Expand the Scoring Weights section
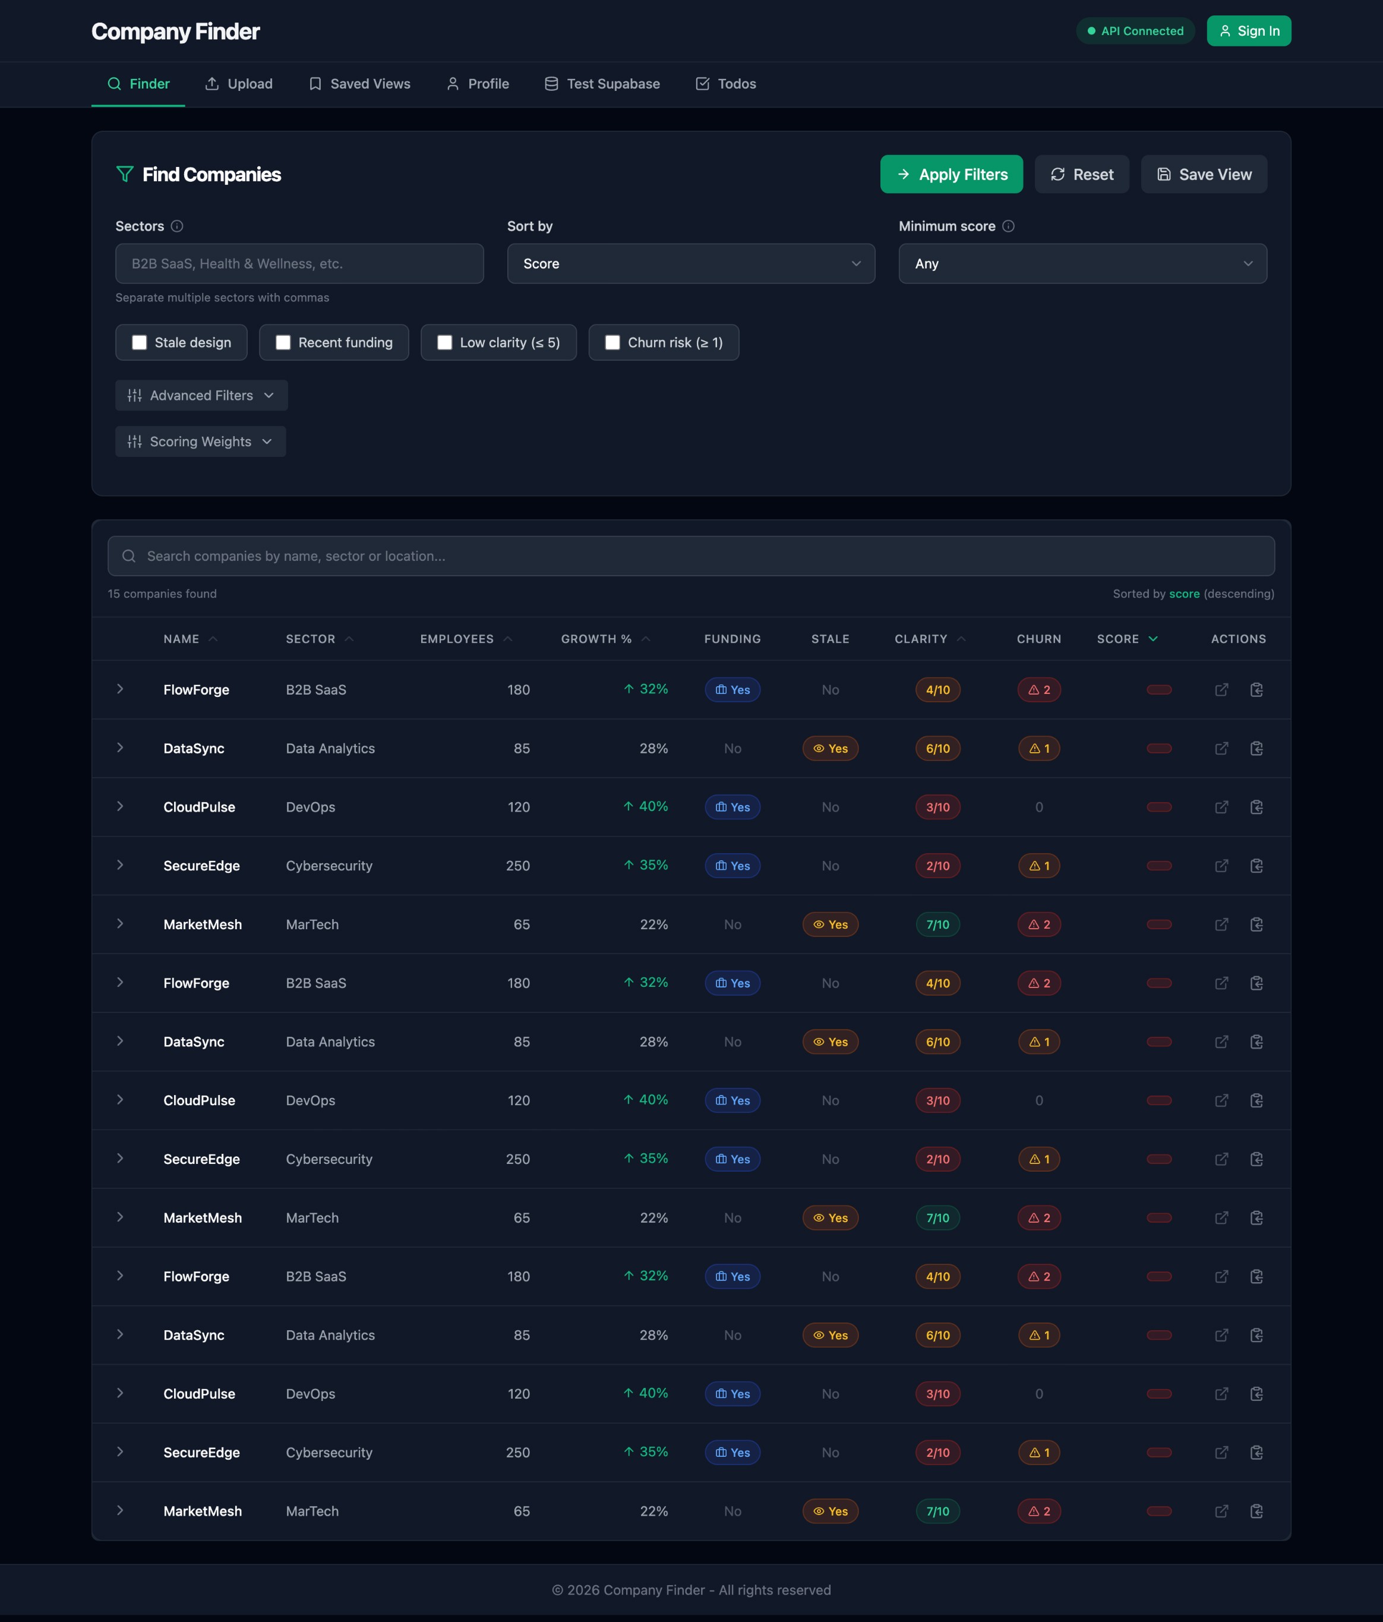Viewport: 1383px width, 1622px height. coord(200,441)
